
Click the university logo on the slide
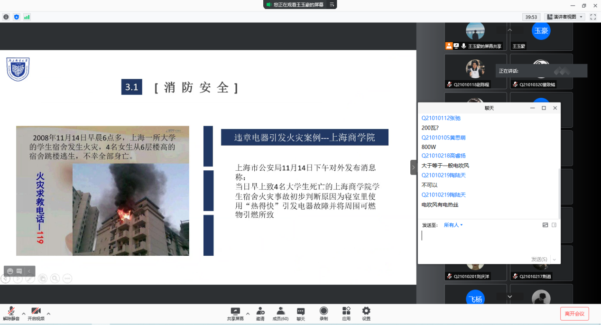point(18,69)
